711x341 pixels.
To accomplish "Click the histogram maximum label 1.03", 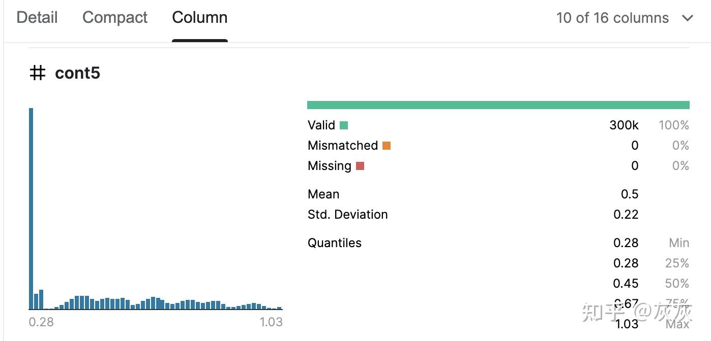I will pos(271,322).
